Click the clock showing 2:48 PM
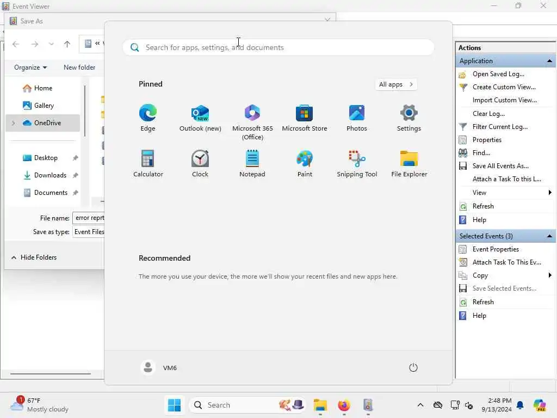The height and width of the screenshot is (418, 557). [x=497, y=405]
